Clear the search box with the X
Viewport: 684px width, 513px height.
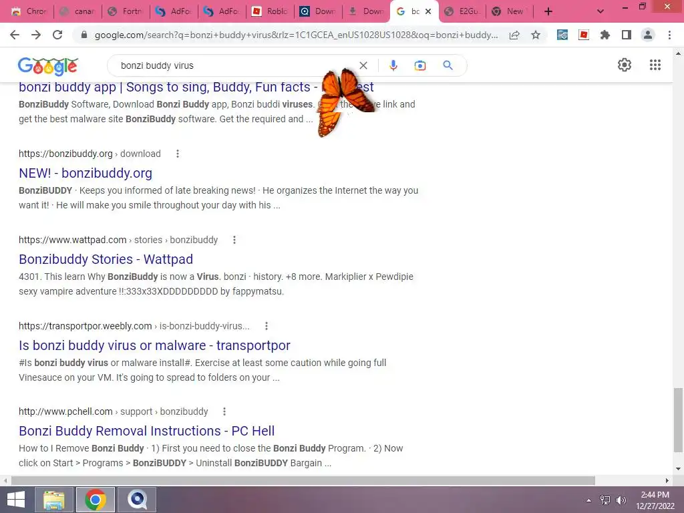pos(363,65)
